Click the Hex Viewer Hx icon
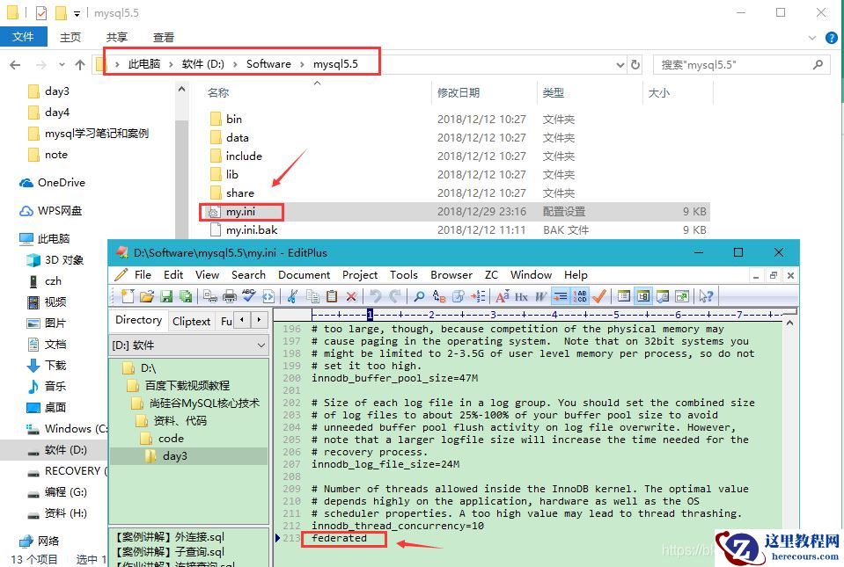Image resolution: width=844 pixels, height=567 pixels. [x=521, y=296]
